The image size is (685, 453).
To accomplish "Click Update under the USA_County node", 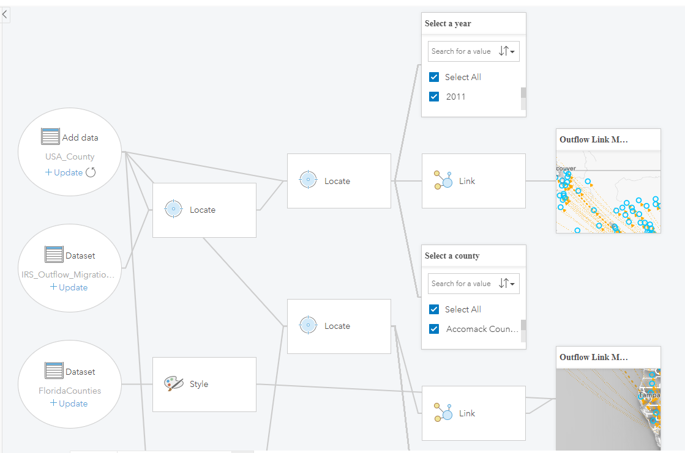I will pyautogui.click(x=69, y=172).
